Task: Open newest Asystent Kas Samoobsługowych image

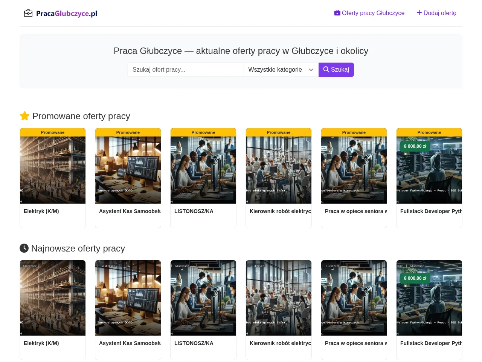Action: (128, 298)
